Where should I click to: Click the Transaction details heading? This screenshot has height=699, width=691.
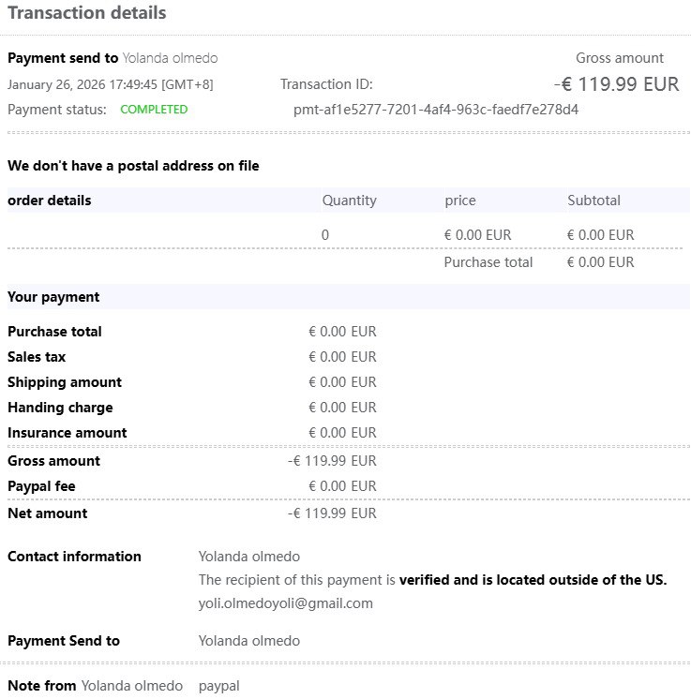pyautogui.click(x=87, y=13)
